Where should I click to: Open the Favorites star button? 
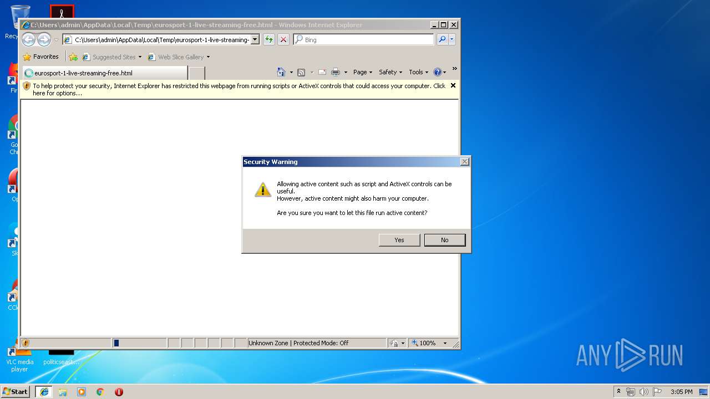point(40,57)
